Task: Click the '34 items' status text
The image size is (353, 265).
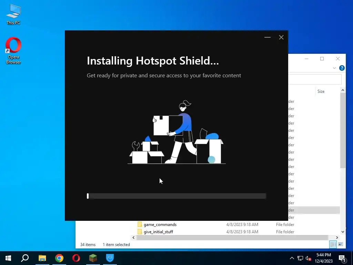Action: (88, 245)
